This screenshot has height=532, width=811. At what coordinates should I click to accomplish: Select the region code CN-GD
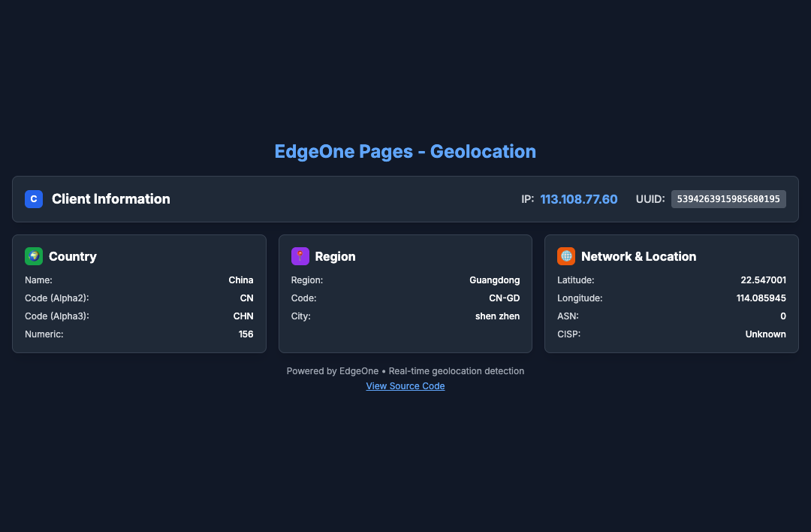[x=505, y=298]
